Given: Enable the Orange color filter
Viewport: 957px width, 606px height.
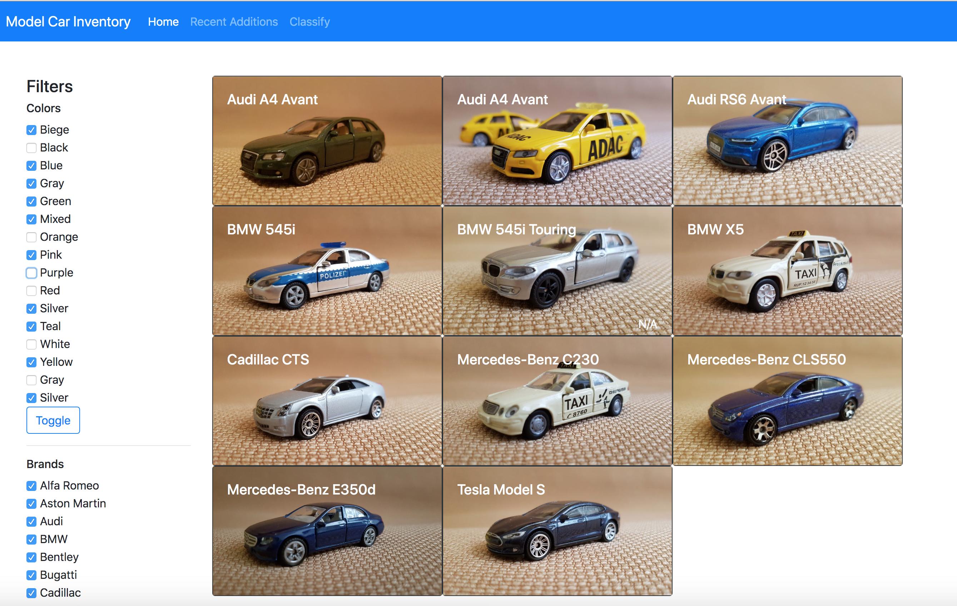Looking at the screenshot, I should point(31,237).
